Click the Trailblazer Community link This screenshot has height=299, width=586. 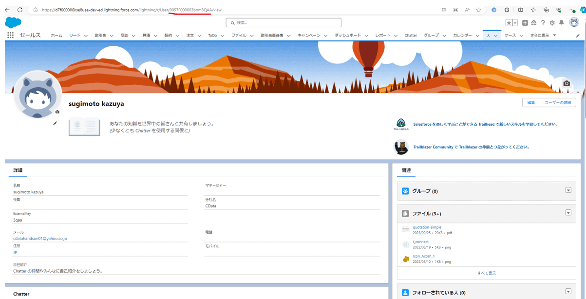[x=472, y=147]
